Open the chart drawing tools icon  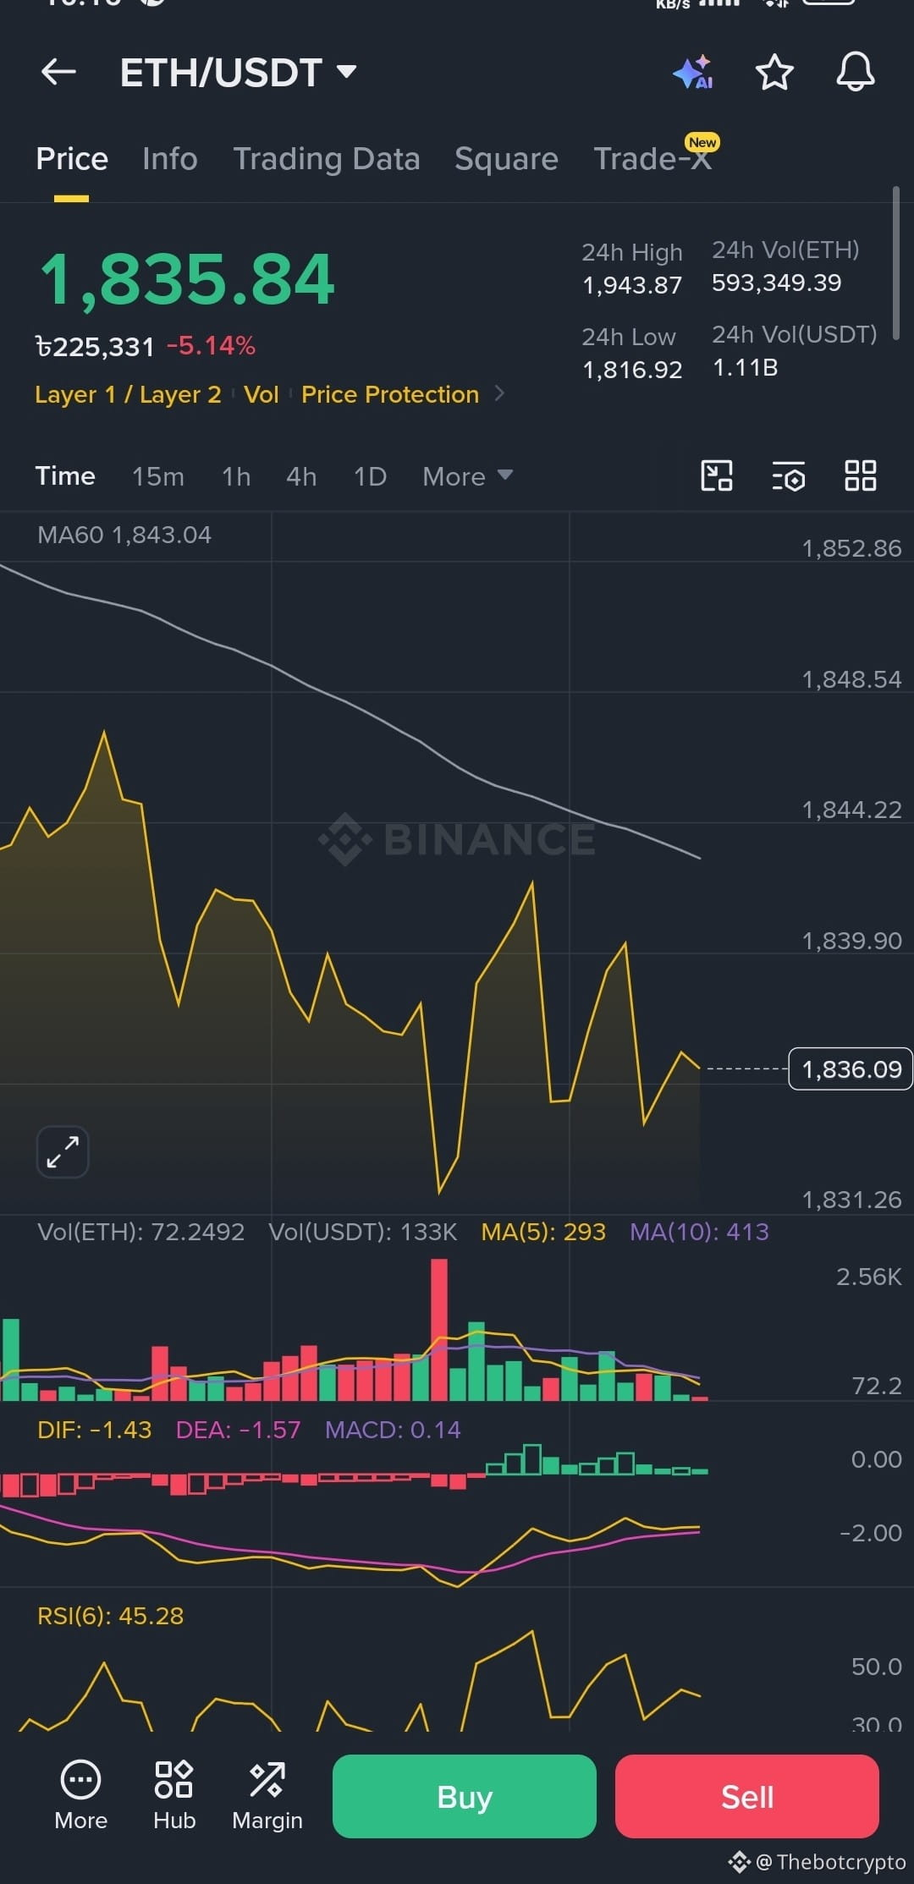pyautogui.click(x=717, y=475)
